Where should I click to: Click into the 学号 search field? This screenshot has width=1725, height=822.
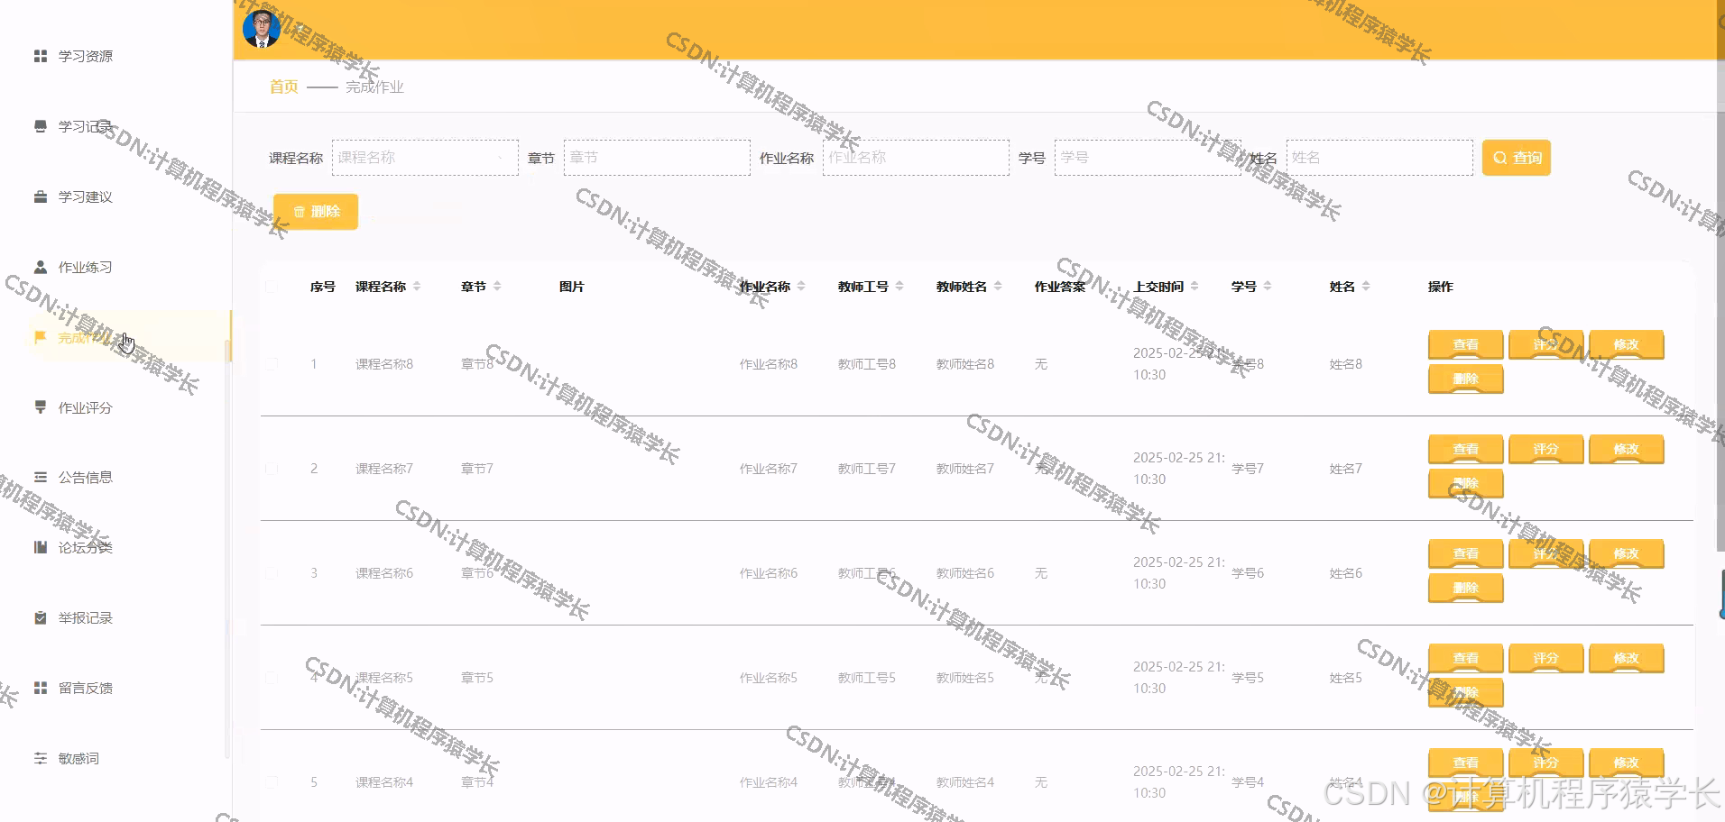(1148, 158)
